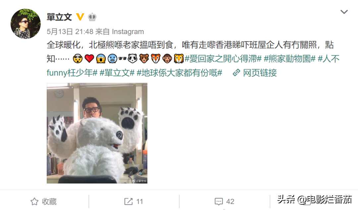Open hashtag #熊家動物園#
This screenshot has width=358, height=210.
point(289,59)
